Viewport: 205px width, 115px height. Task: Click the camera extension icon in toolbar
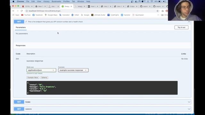pos(163,11)
